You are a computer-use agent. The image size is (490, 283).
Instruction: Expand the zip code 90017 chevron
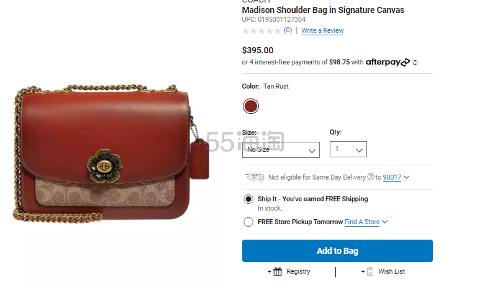[406, 177]
